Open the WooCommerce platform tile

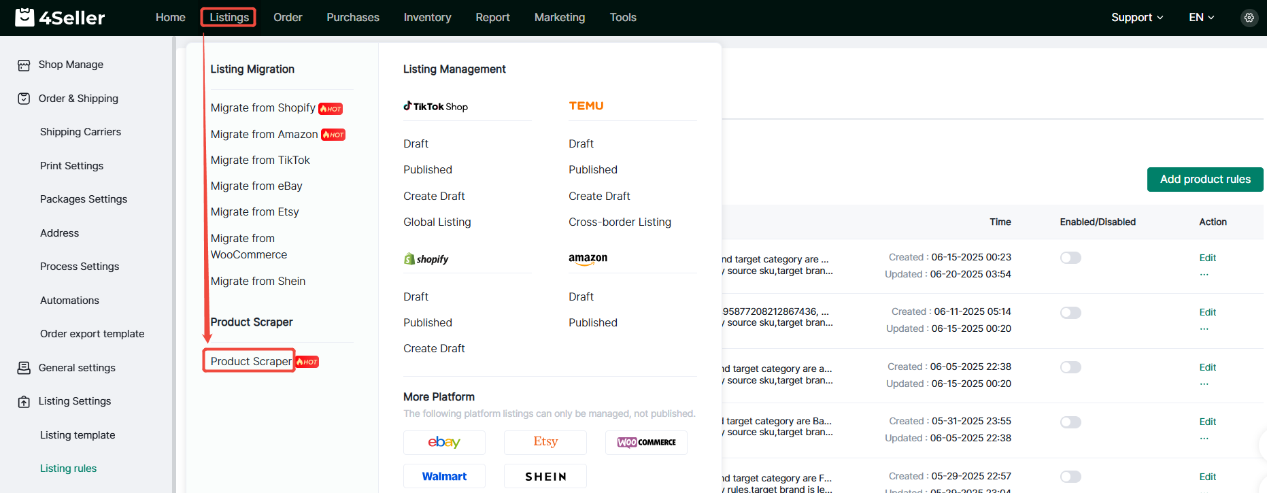click(646, 442)
